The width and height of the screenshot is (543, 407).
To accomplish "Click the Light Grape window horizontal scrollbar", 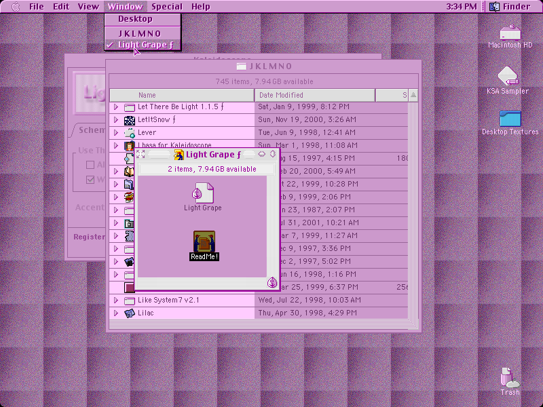I will (x=202, y=283).
